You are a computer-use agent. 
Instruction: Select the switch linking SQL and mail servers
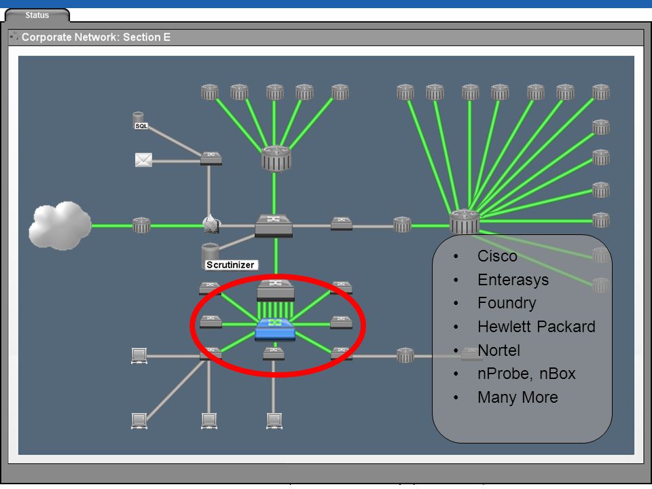point(211,158)
